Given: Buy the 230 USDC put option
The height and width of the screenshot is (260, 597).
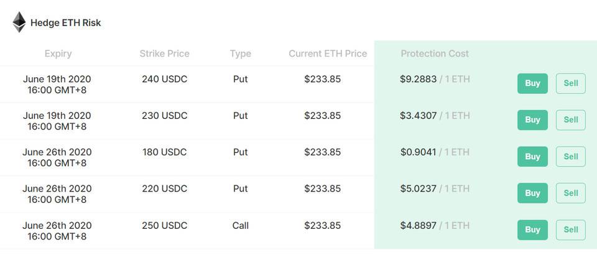Looking at the screenshot, I should [532, 120].
